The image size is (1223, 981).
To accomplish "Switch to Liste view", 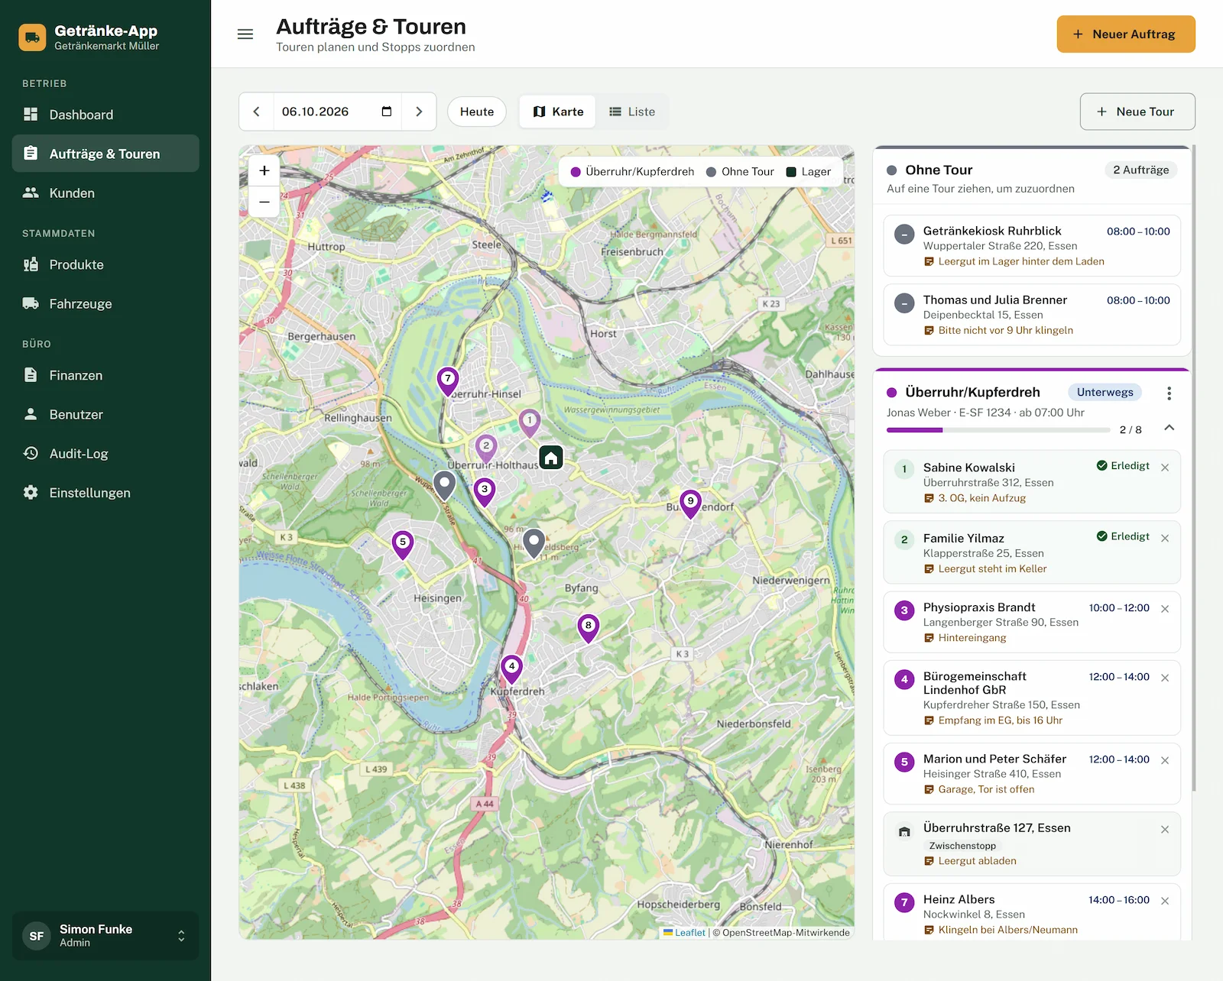I will (632, 112).
